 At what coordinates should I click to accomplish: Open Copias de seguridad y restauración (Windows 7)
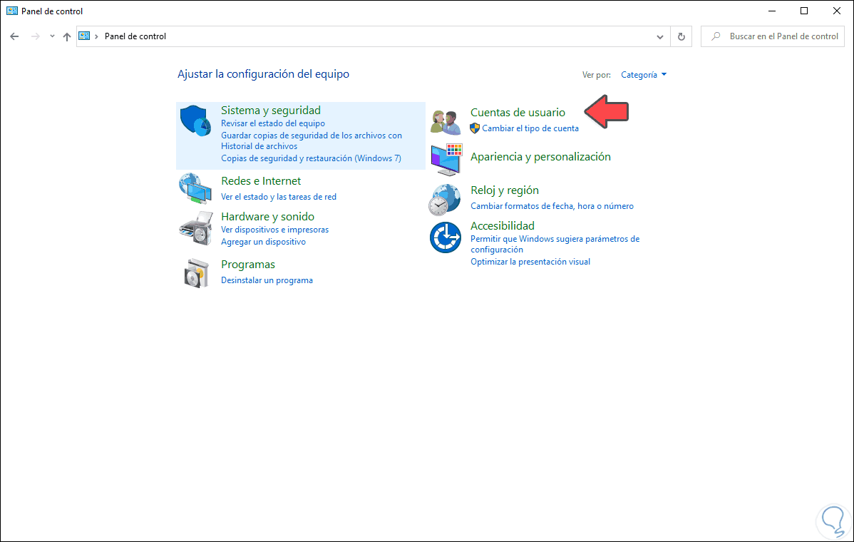point(311,158)
